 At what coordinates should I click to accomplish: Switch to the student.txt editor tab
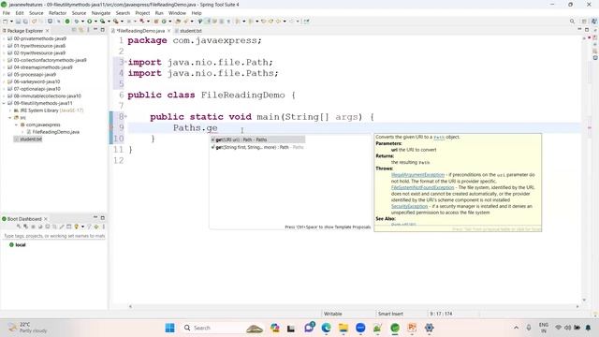[188, 31]
